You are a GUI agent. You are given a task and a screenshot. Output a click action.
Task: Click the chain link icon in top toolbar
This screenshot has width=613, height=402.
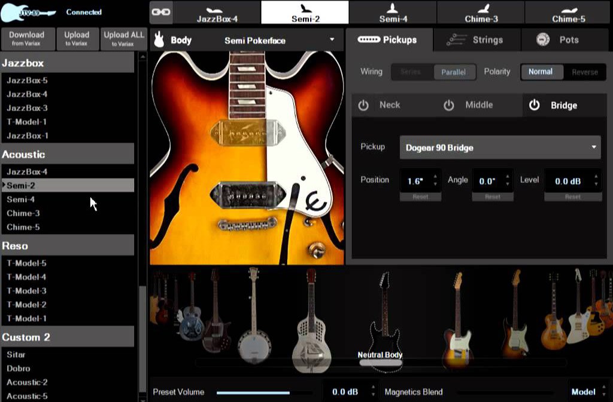(160, 11)
